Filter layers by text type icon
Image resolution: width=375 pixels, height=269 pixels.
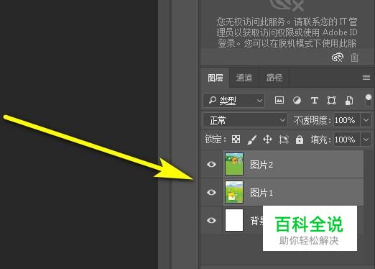point(315,100)
